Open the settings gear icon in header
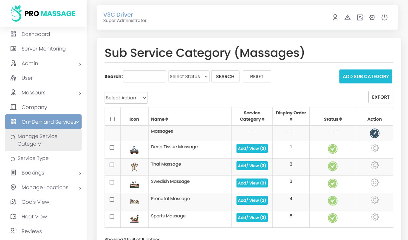Viewport: 408px width, 240px height. (372, 18)
